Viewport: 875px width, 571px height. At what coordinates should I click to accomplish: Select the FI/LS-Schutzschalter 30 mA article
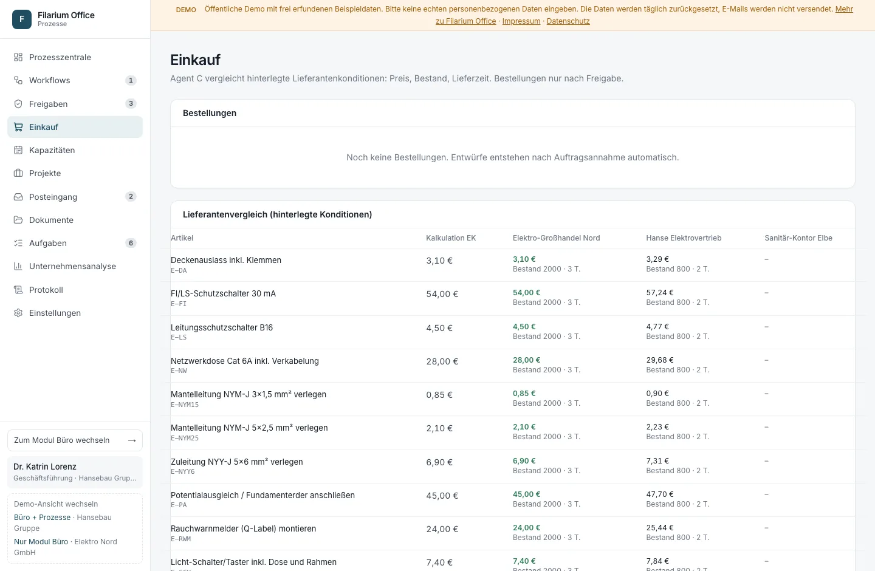point(223,293)
